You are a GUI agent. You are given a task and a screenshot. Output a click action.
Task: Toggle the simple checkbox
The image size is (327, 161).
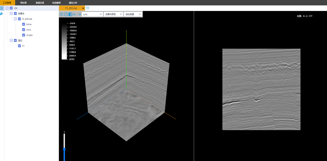23,35
